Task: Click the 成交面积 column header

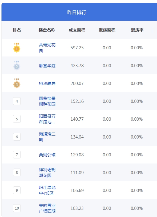Action: tap(77, 30)
